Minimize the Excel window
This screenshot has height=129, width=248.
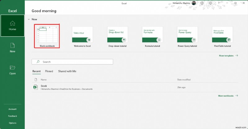click(x=227, y=3)
